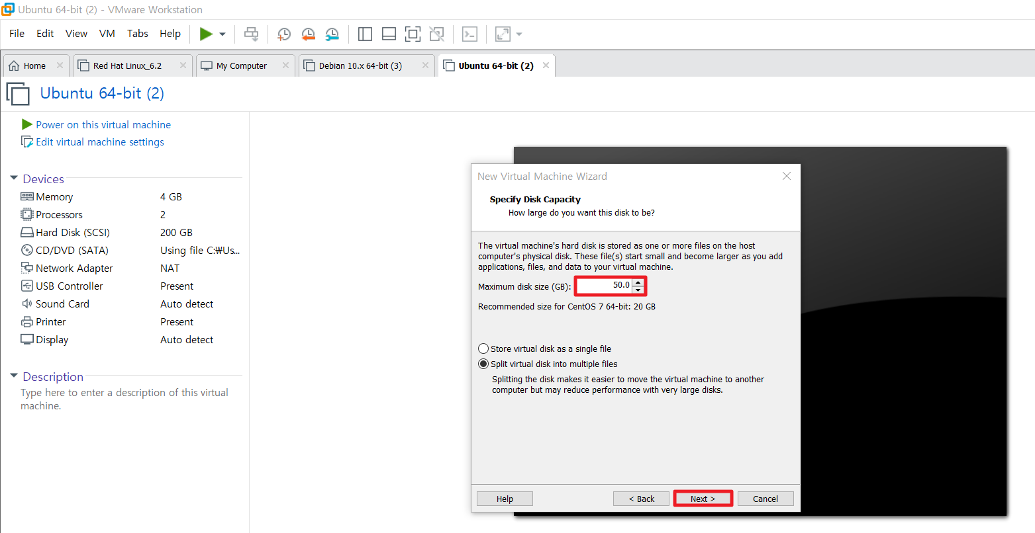Enter full screen mode icon in toolbar
Viewport: 1035px width, 533px height.
pyautogui.click(x=413, y=34)
